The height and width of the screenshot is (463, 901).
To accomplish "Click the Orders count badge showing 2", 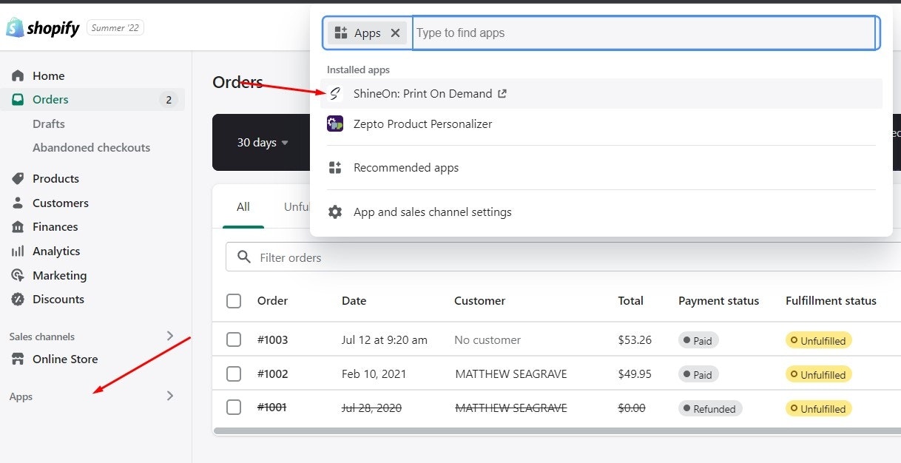I will click(169, 100).
